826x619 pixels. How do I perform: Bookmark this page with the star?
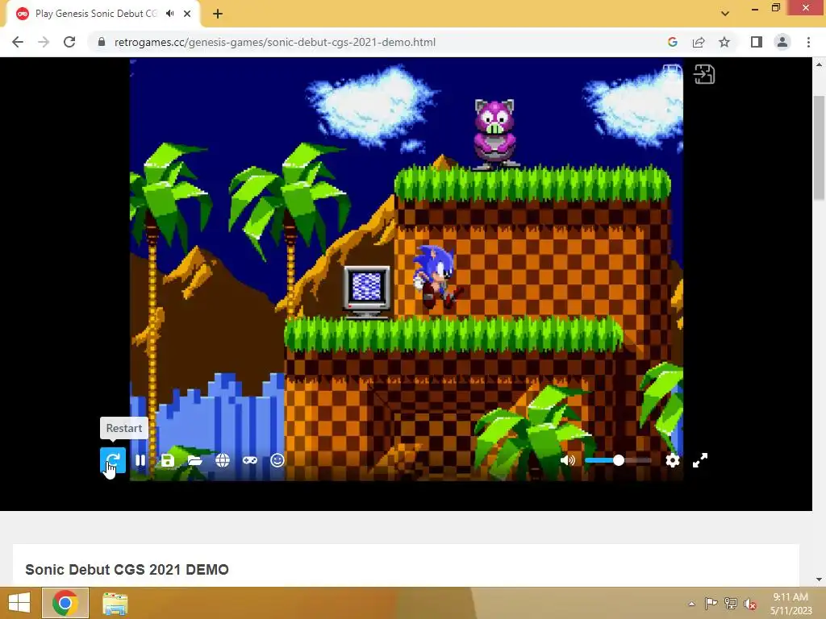tap(724, 42)
